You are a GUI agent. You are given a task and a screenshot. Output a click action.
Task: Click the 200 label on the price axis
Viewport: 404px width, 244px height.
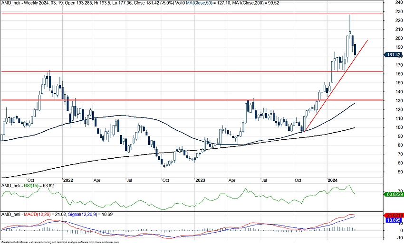[x=400, y=38]
